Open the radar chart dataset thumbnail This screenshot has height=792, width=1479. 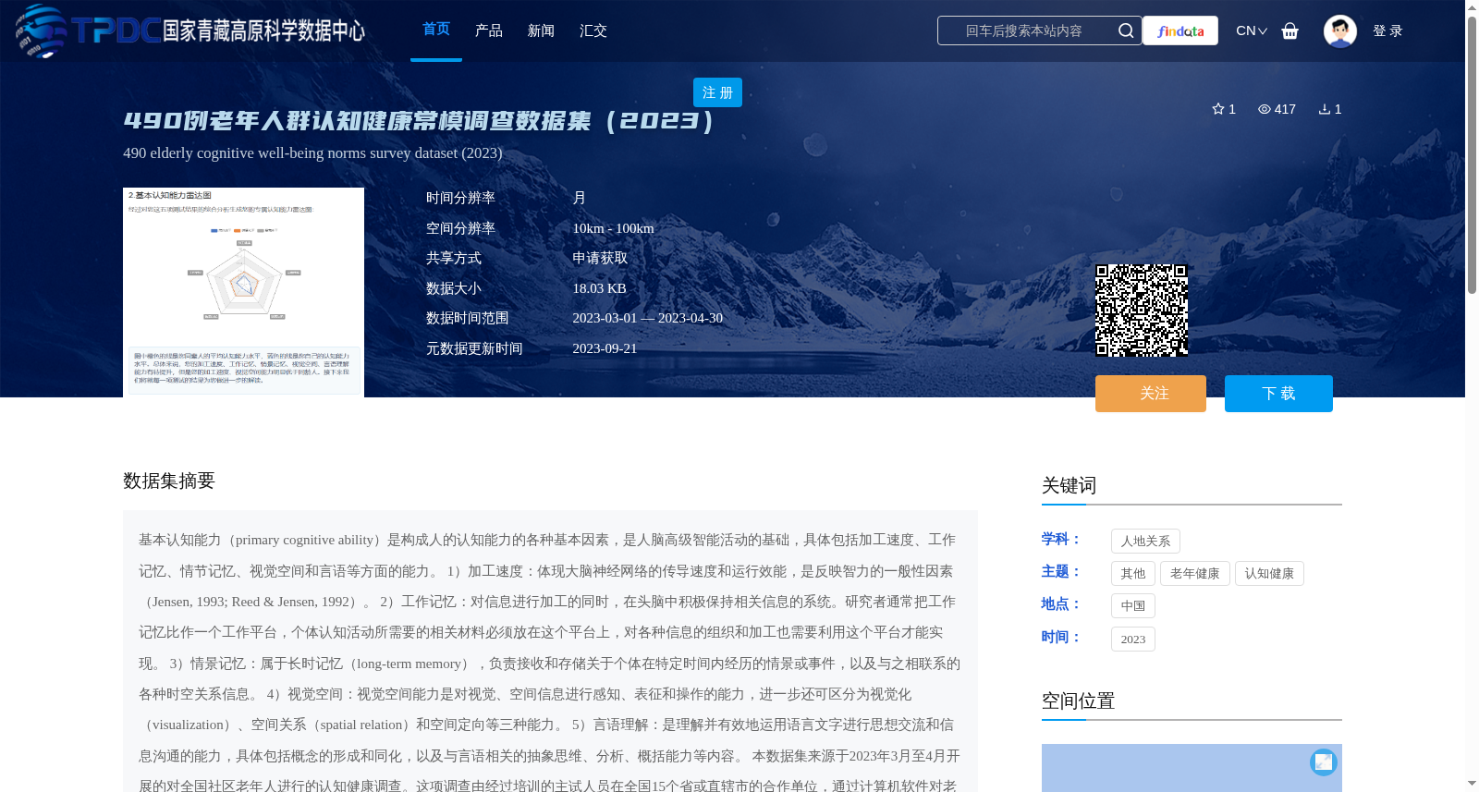(x=243, y=292)
